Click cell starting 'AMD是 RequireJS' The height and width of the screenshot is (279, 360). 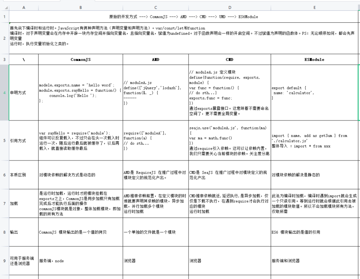pyautogui.click(x=156, y=175)
